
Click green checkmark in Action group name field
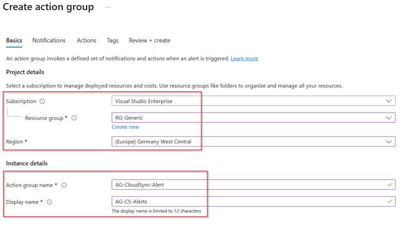[x=390, y=185]
